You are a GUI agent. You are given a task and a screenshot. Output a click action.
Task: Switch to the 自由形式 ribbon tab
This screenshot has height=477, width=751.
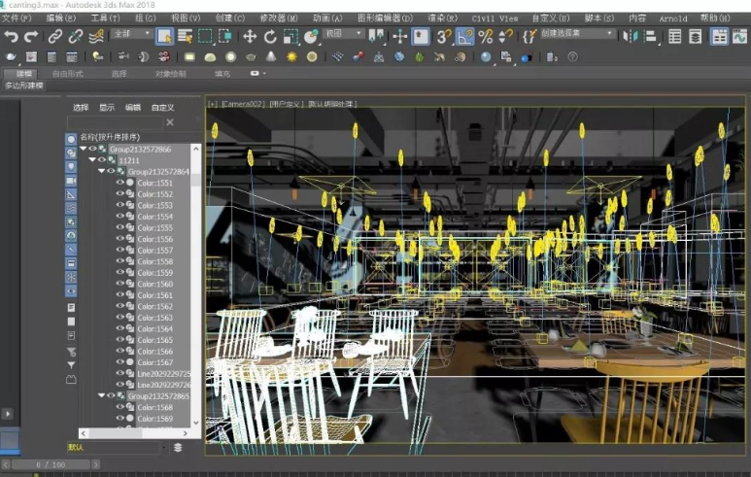[x=68, y=74]
